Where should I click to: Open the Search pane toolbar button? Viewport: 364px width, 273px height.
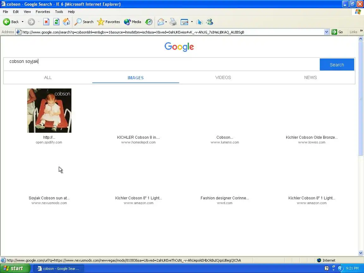point(84,22)
